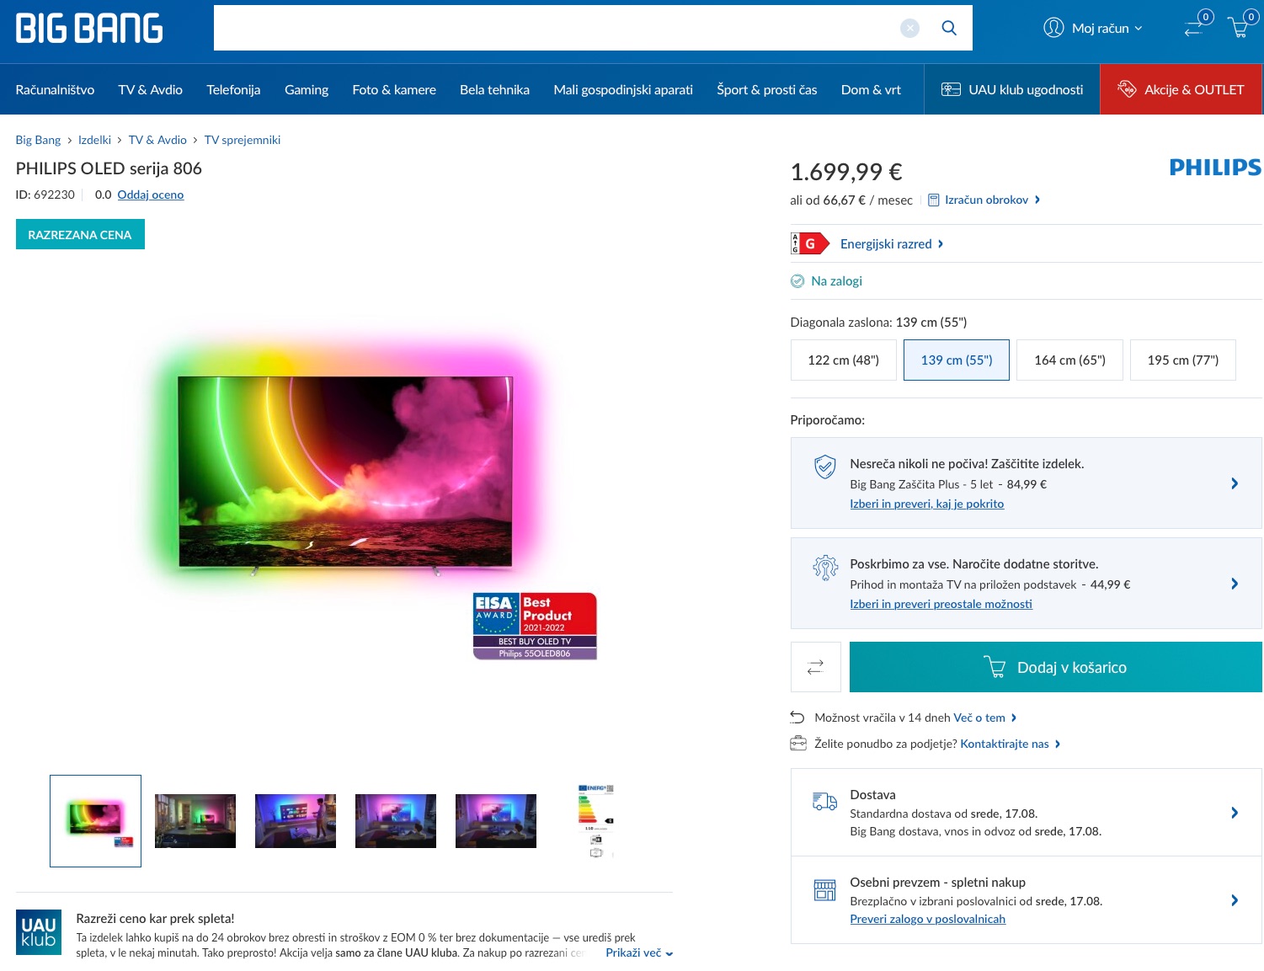
Task: Open Šport & prosti čas menu
Action: pyautogui.click(x=767, y=89)
